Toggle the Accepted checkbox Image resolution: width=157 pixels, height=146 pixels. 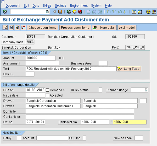[47, 95]
